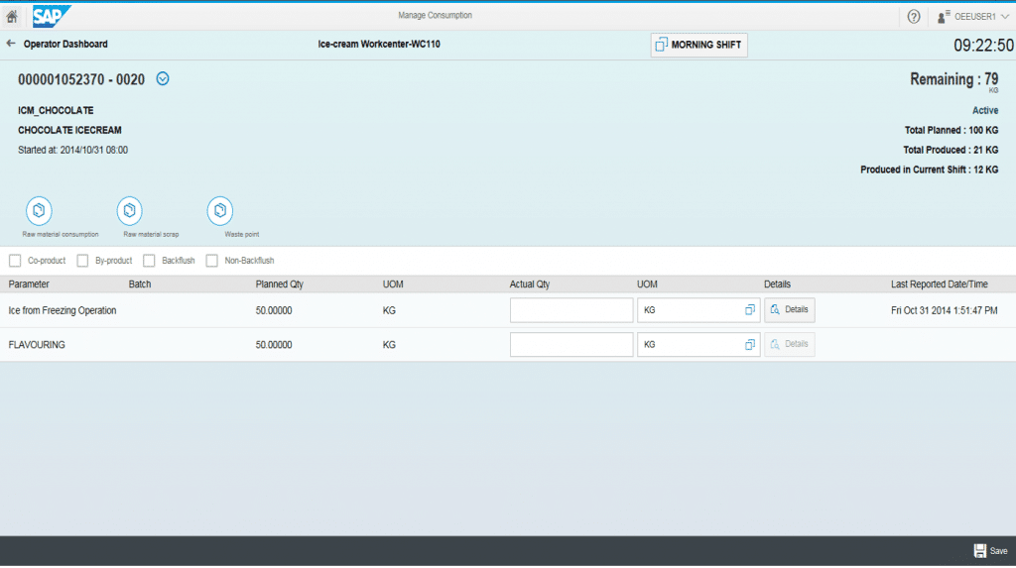Open the help question mark icon
The image size is (1016, 568).
point(914,17)
